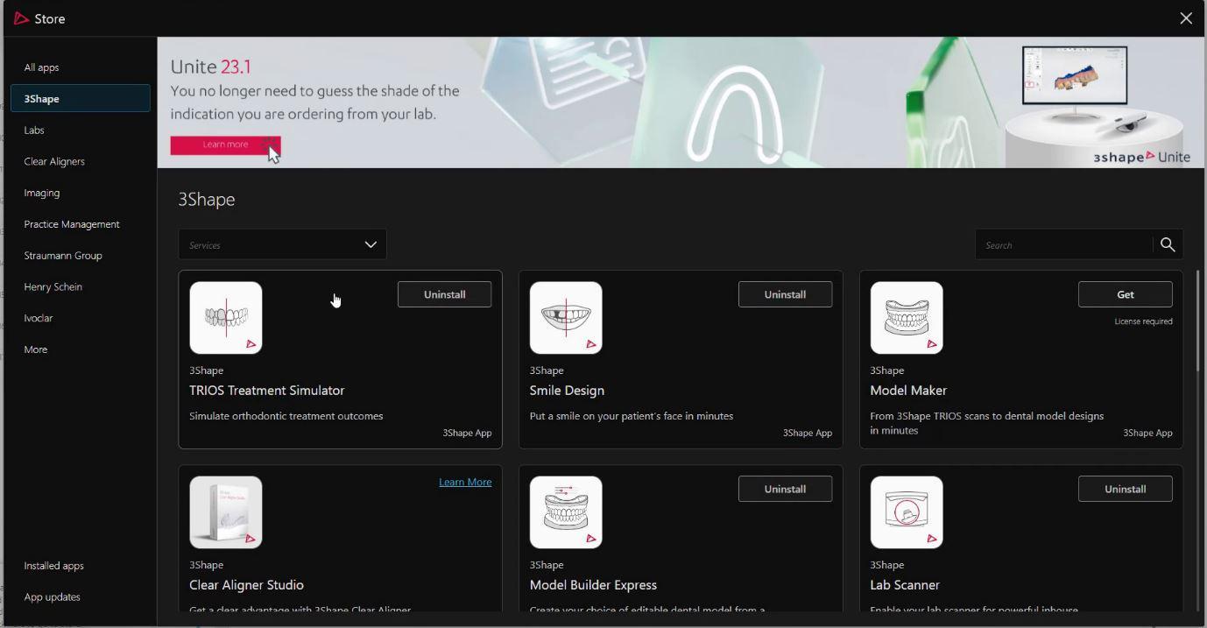Click the '3Shape App' tag on Smile Design
This screenshot has height=628, width=1207.
[808, 433]
